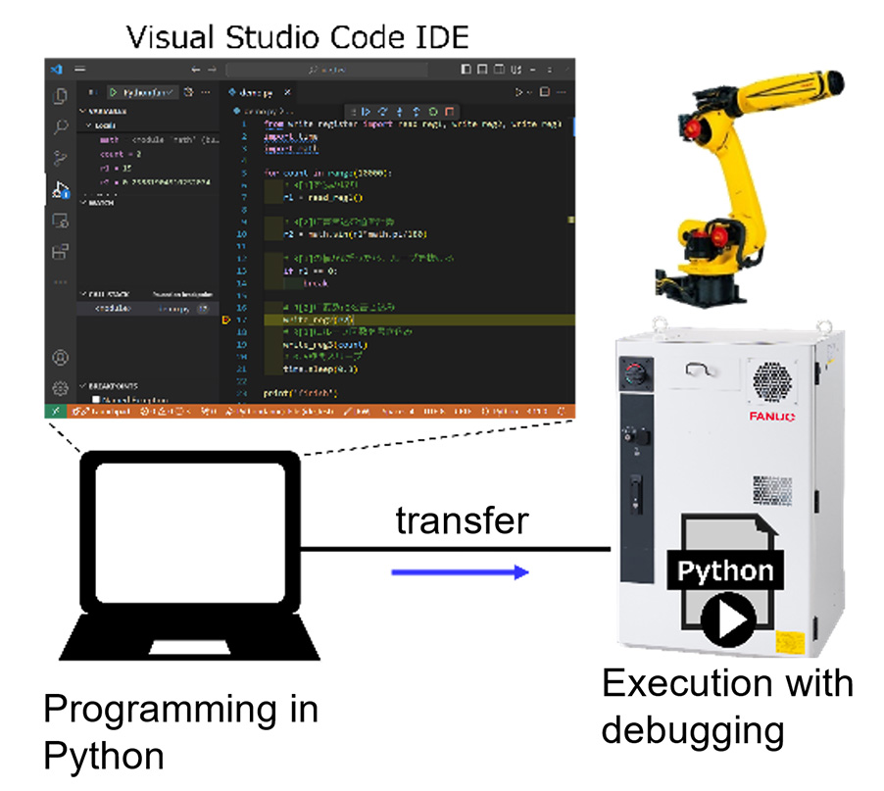Close the demo.py editor tab

click(287, 92)
